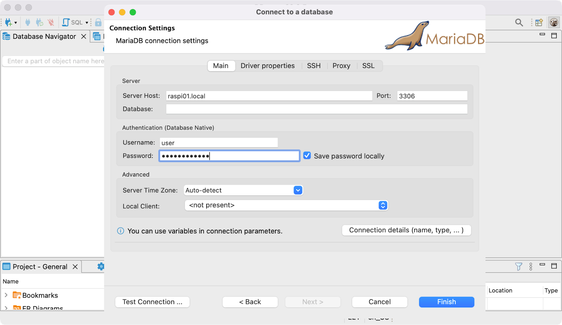Open the Local Client dropdown

coord(383,205)
